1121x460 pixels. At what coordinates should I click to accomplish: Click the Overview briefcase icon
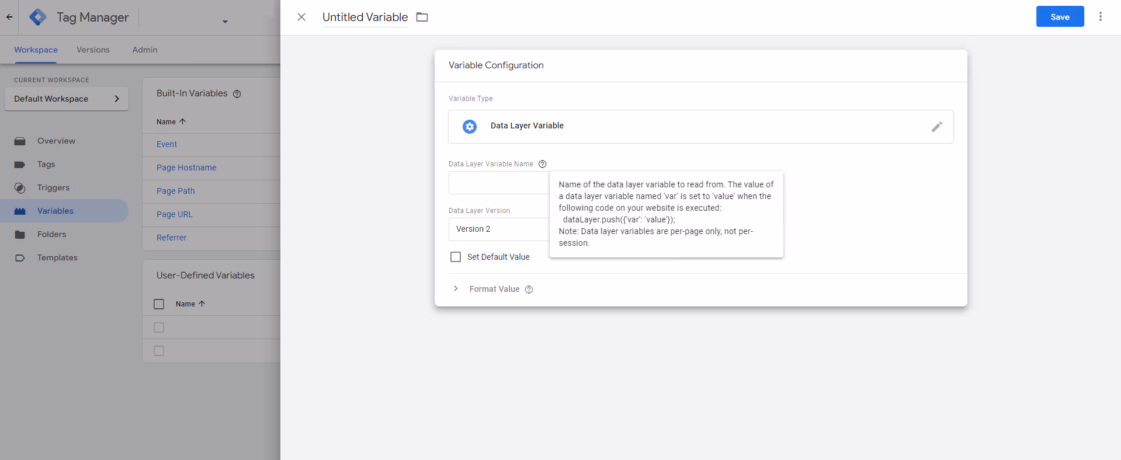point(20,141)
